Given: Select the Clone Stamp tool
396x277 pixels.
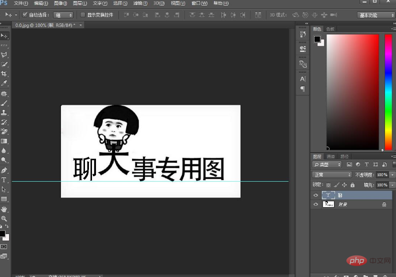Looking at the screenshot, I should pyautogui.click(x=4, y=112).
